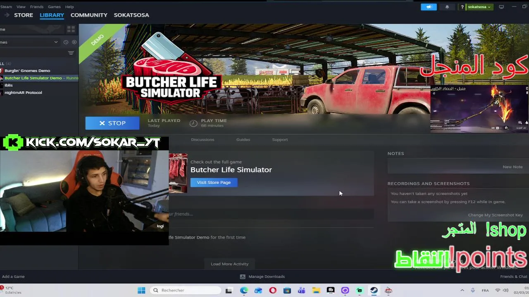Open File Explorer from taskbar
Image resolution: width=529 pixels, height=297 pixels.
point(316,290)
